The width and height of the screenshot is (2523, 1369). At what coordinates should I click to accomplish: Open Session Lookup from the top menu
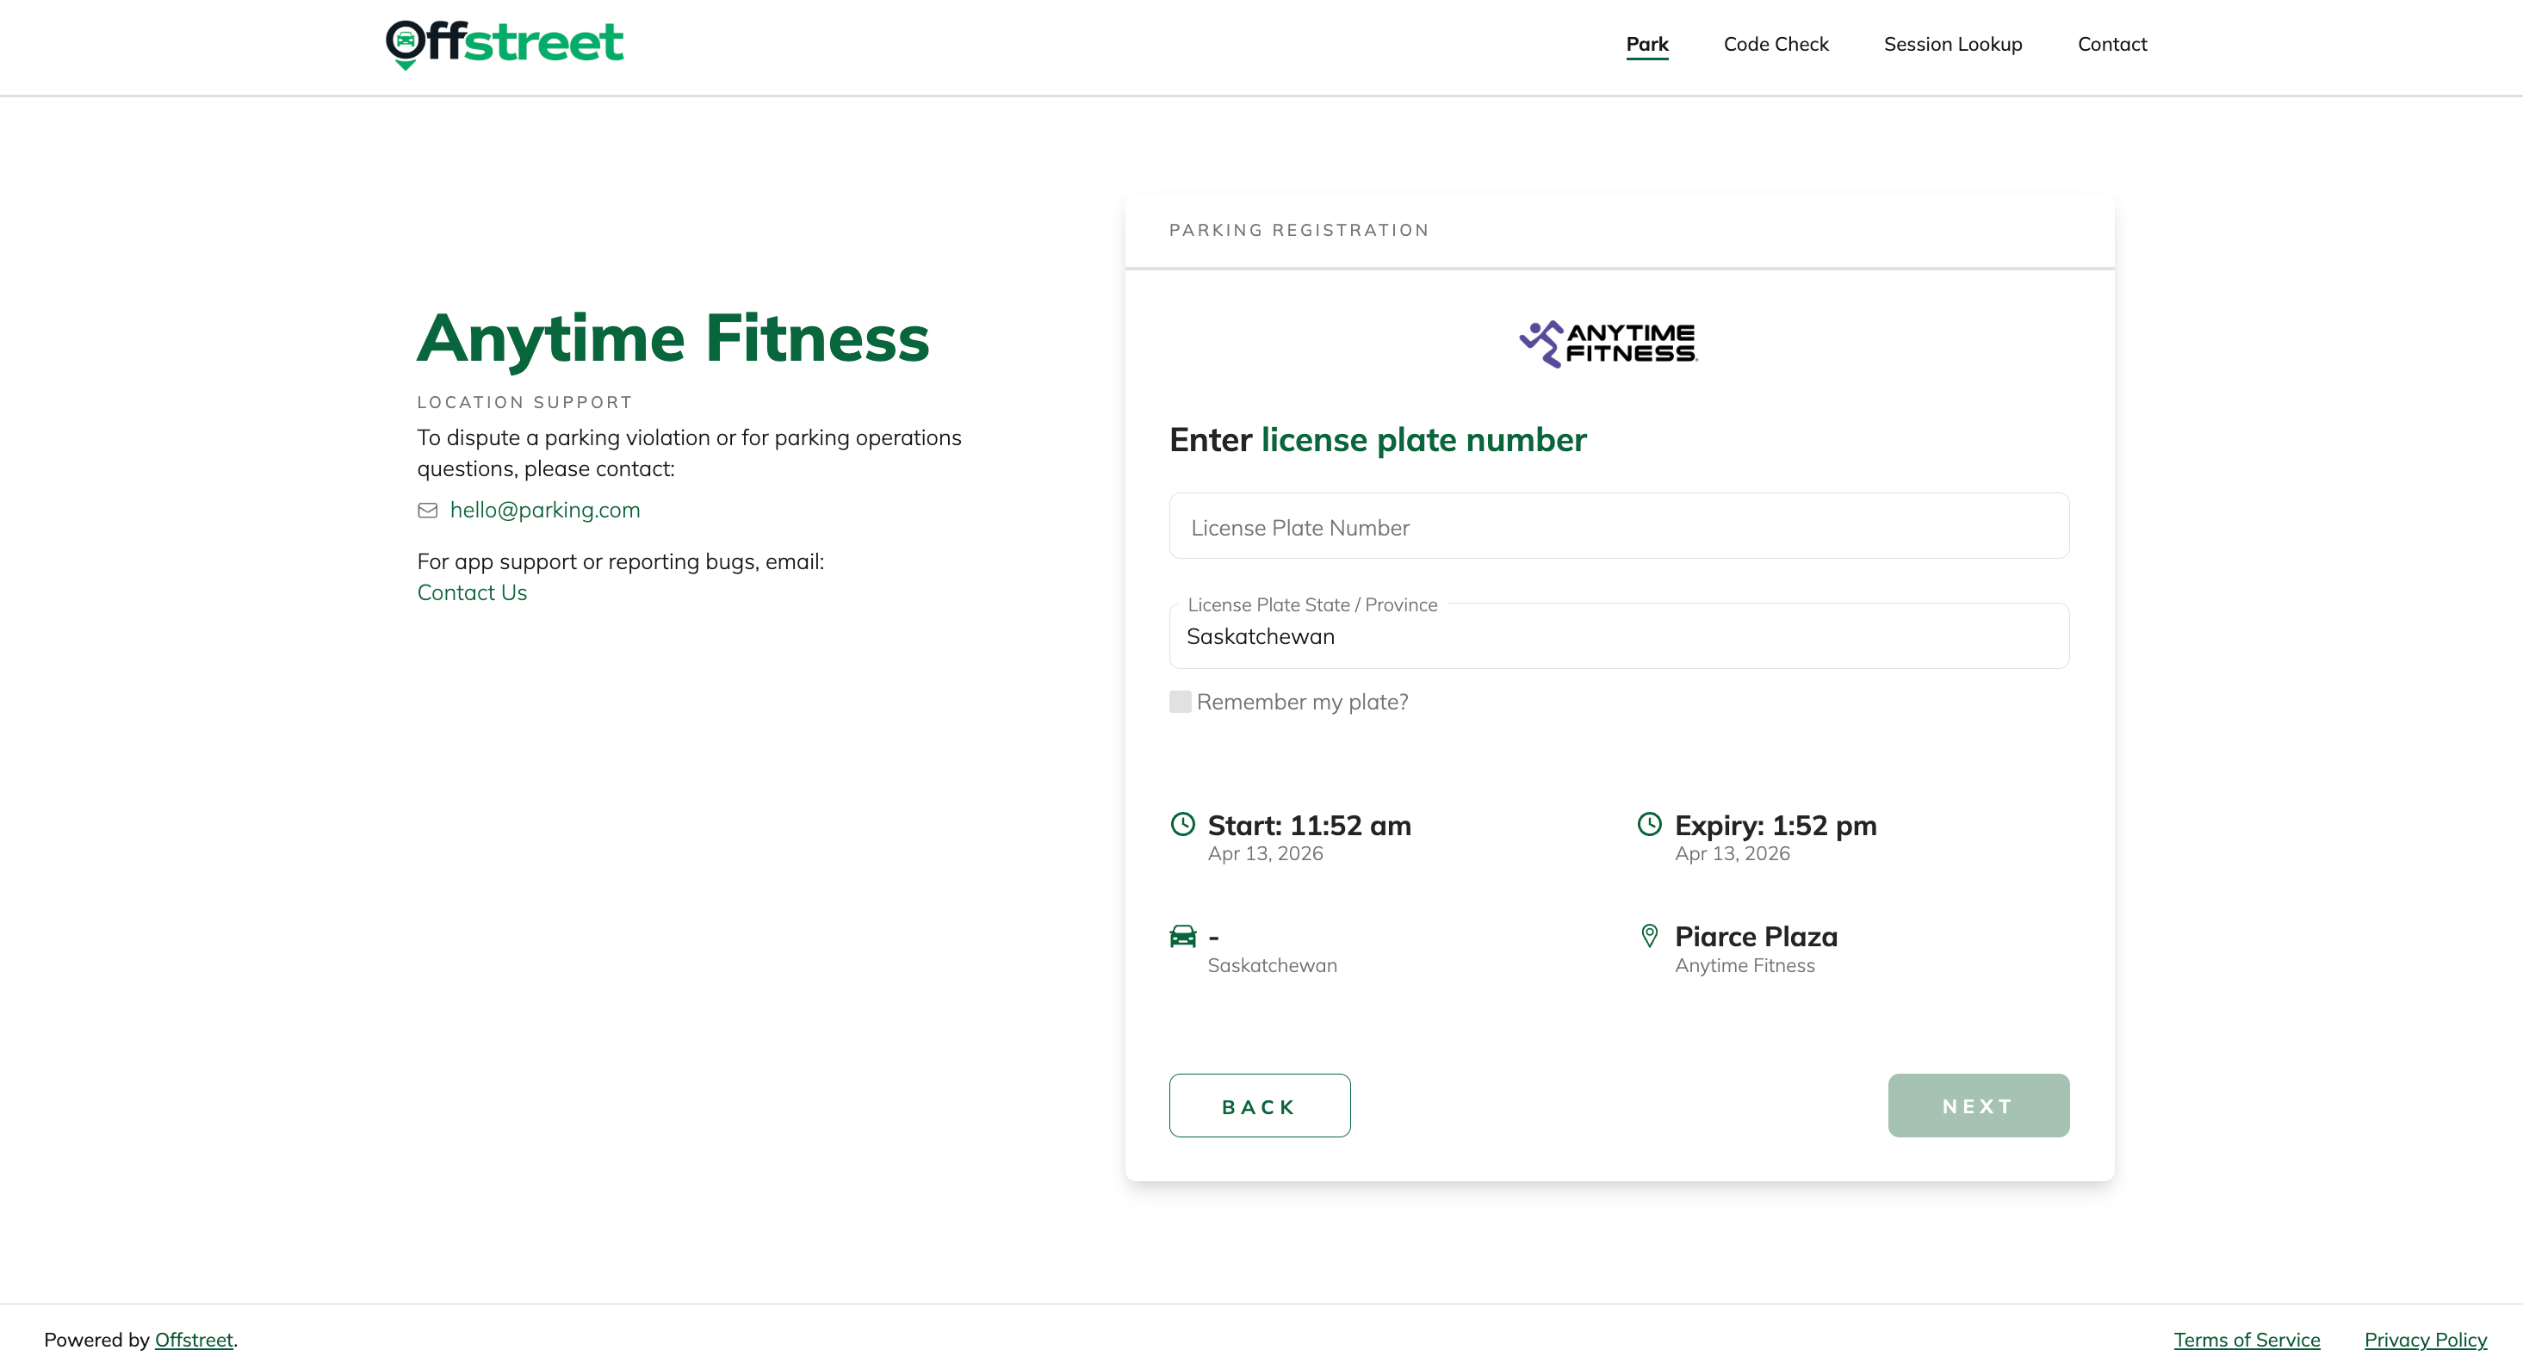coord(1952,44)
